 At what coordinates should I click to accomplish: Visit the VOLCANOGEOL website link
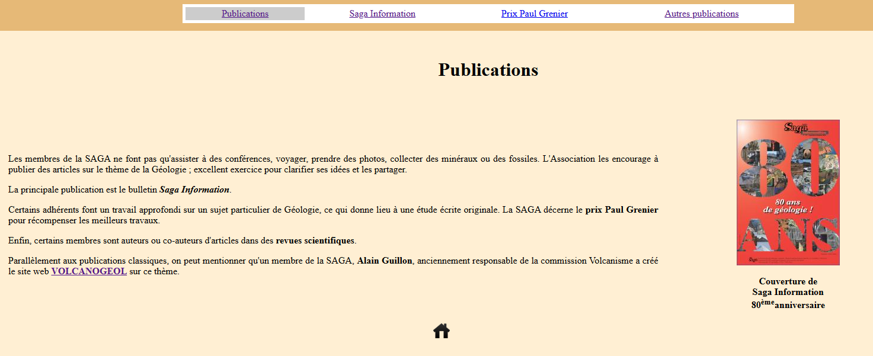tap(89, 271)
